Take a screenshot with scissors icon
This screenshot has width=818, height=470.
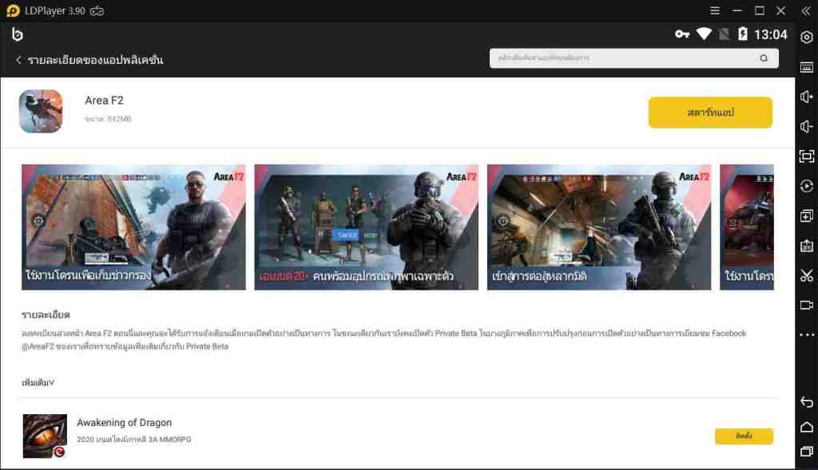[807, 275]
